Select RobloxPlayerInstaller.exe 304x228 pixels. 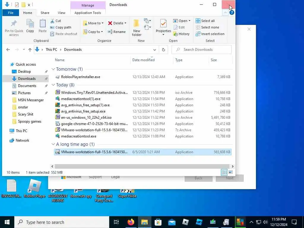(142, 77)
